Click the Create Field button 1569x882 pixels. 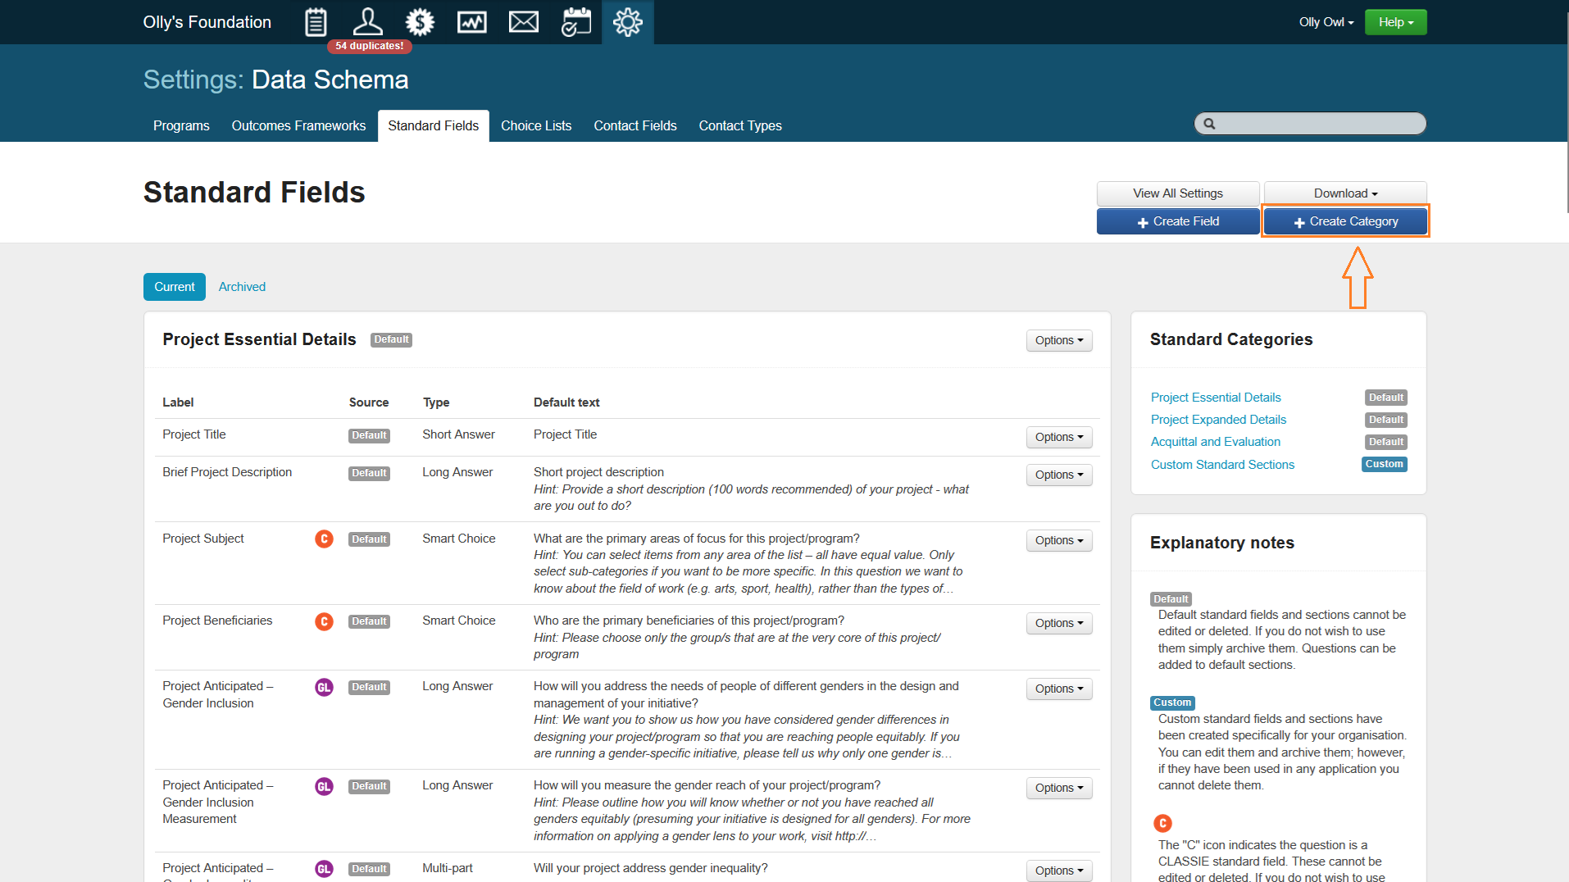[x=1177, y=221]
